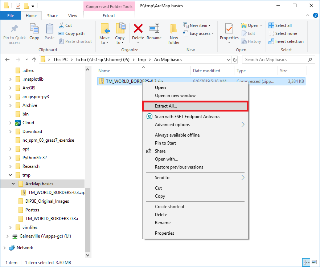Screen dimensions: 320x267
Task: Click the Easy access icon
Action: (x=186, y=33)
